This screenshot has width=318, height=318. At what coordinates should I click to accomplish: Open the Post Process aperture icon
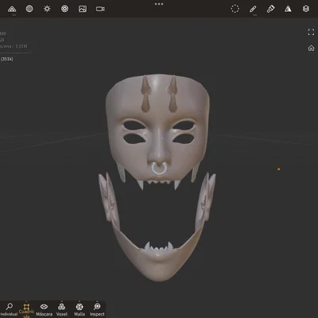tap(65, 9)
